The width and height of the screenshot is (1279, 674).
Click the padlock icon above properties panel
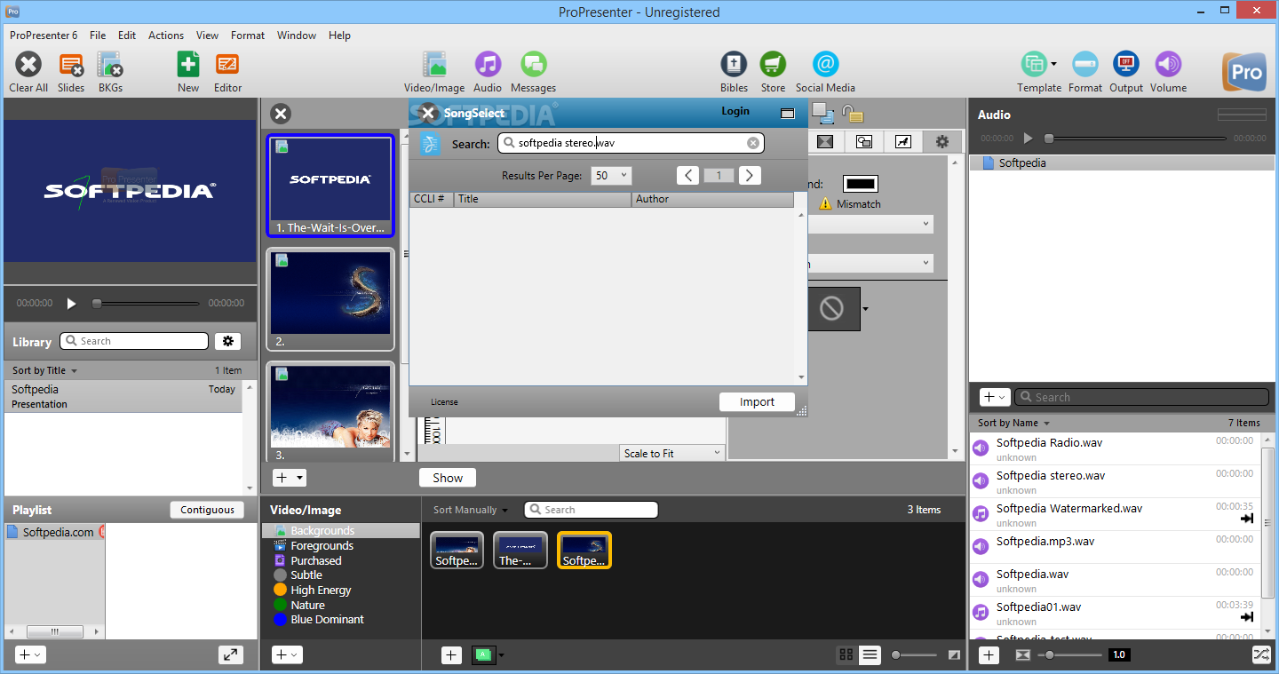[x=852, y=113]
